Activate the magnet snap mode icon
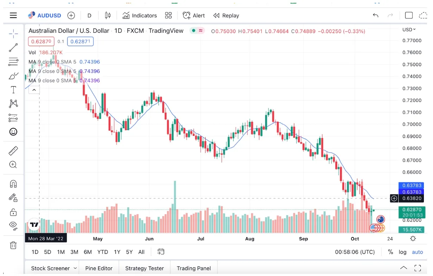433x276 pixels. pyautogui.click(x=13, y=184)
